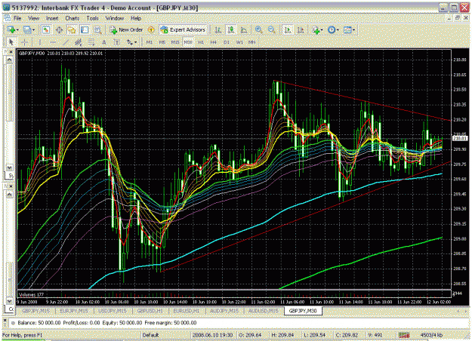
Task: Switch to the EURUSD,H1 chart tab
Action: (x=187, y=311)
